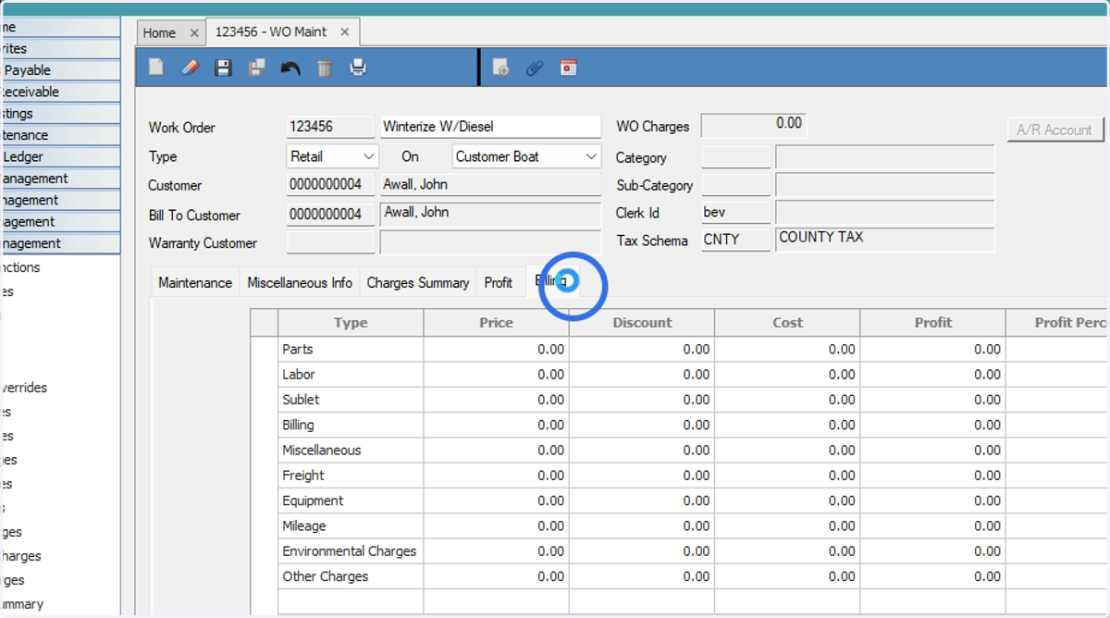Click the Price column header

coord(496,323)
